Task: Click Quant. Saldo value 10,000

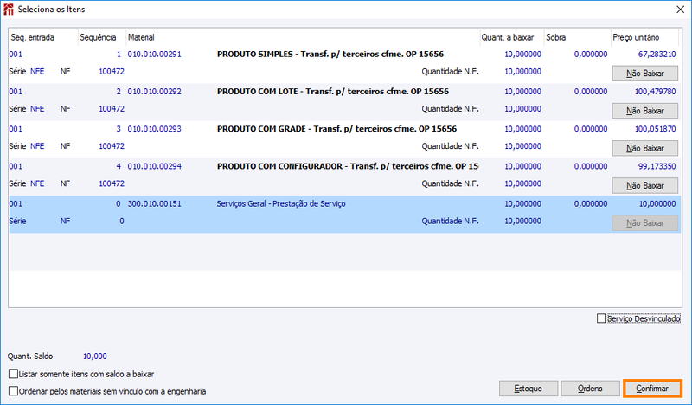Action: click(x=95, y=357)
